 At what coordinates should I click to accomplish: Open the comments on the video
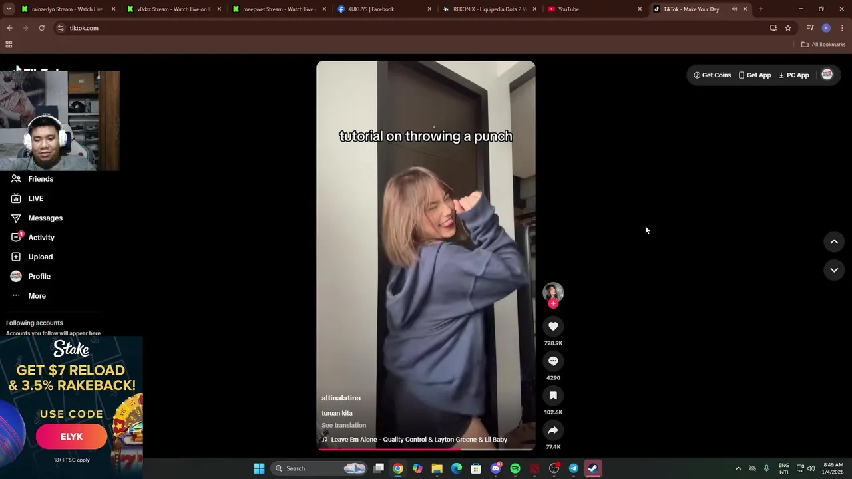tap(553, 361)
